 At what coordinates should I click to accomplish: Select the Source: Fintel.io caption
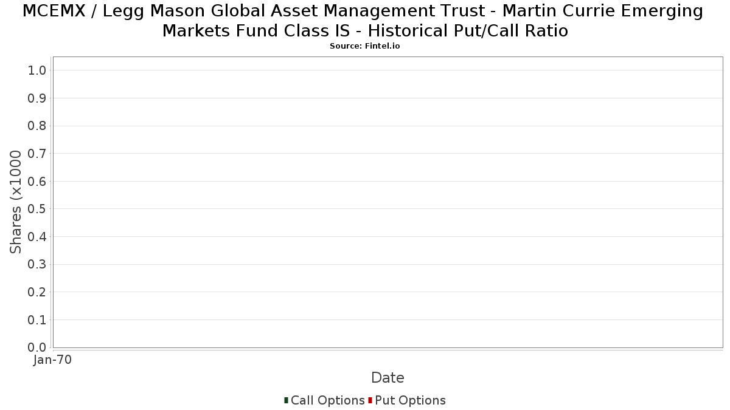click(365, 46)
